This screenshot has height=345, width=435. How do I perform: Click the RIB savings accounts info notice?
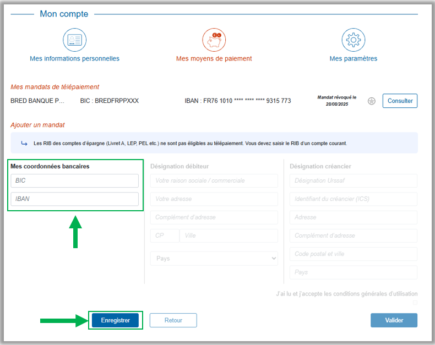pos(214,143)
